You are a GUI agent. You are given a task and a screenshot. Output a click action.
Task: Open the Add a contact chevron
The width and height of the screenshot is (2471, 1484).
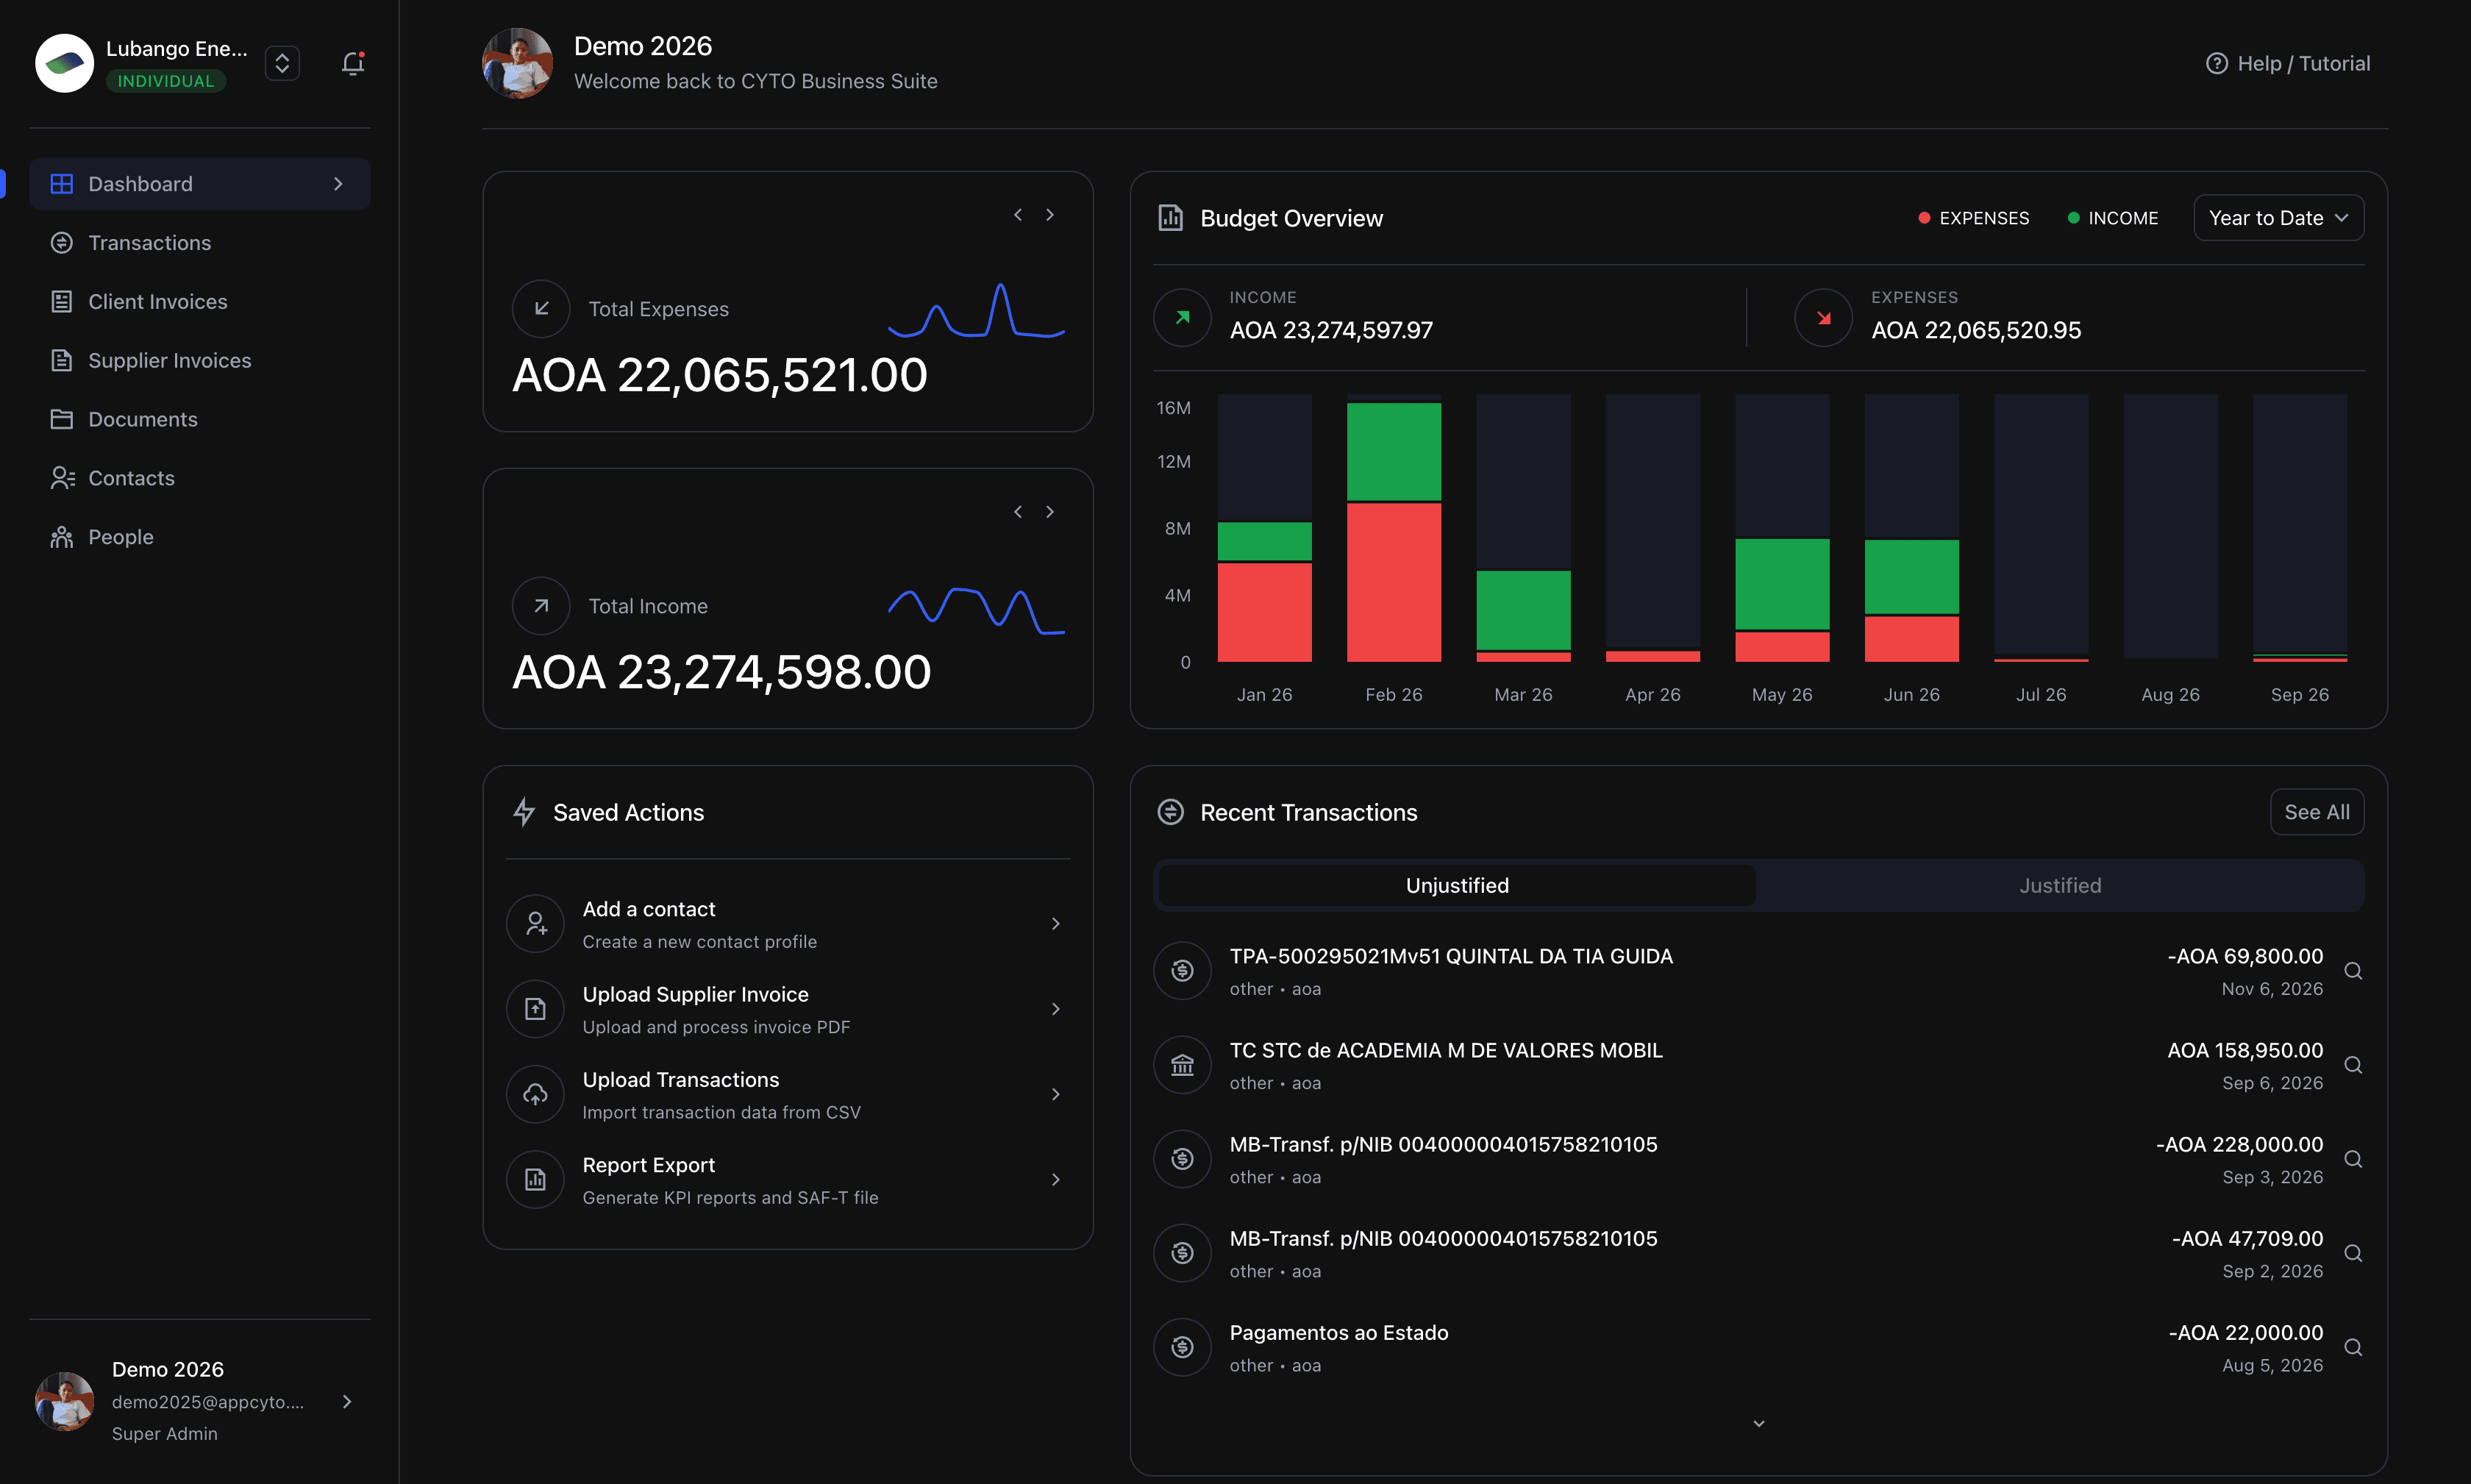(1055, 924)
